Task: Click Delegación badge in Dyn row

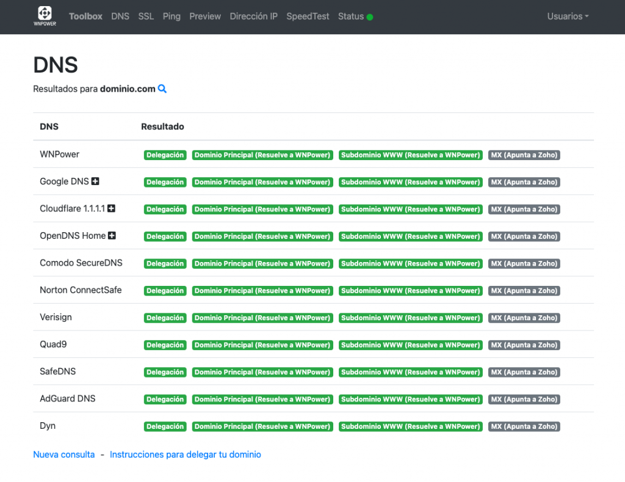Action: click(x=165, y=426)
